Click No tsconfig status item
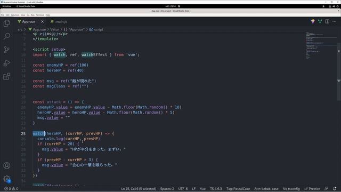 (x=291, y=189)
